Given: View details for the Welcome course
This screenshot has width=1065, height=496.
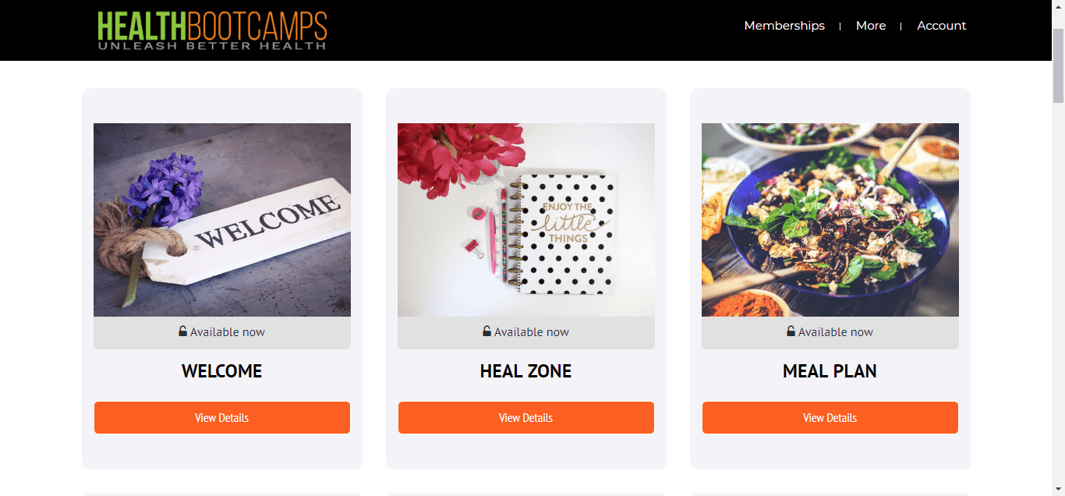Looking at the screenshot, I should click(222, 418).
